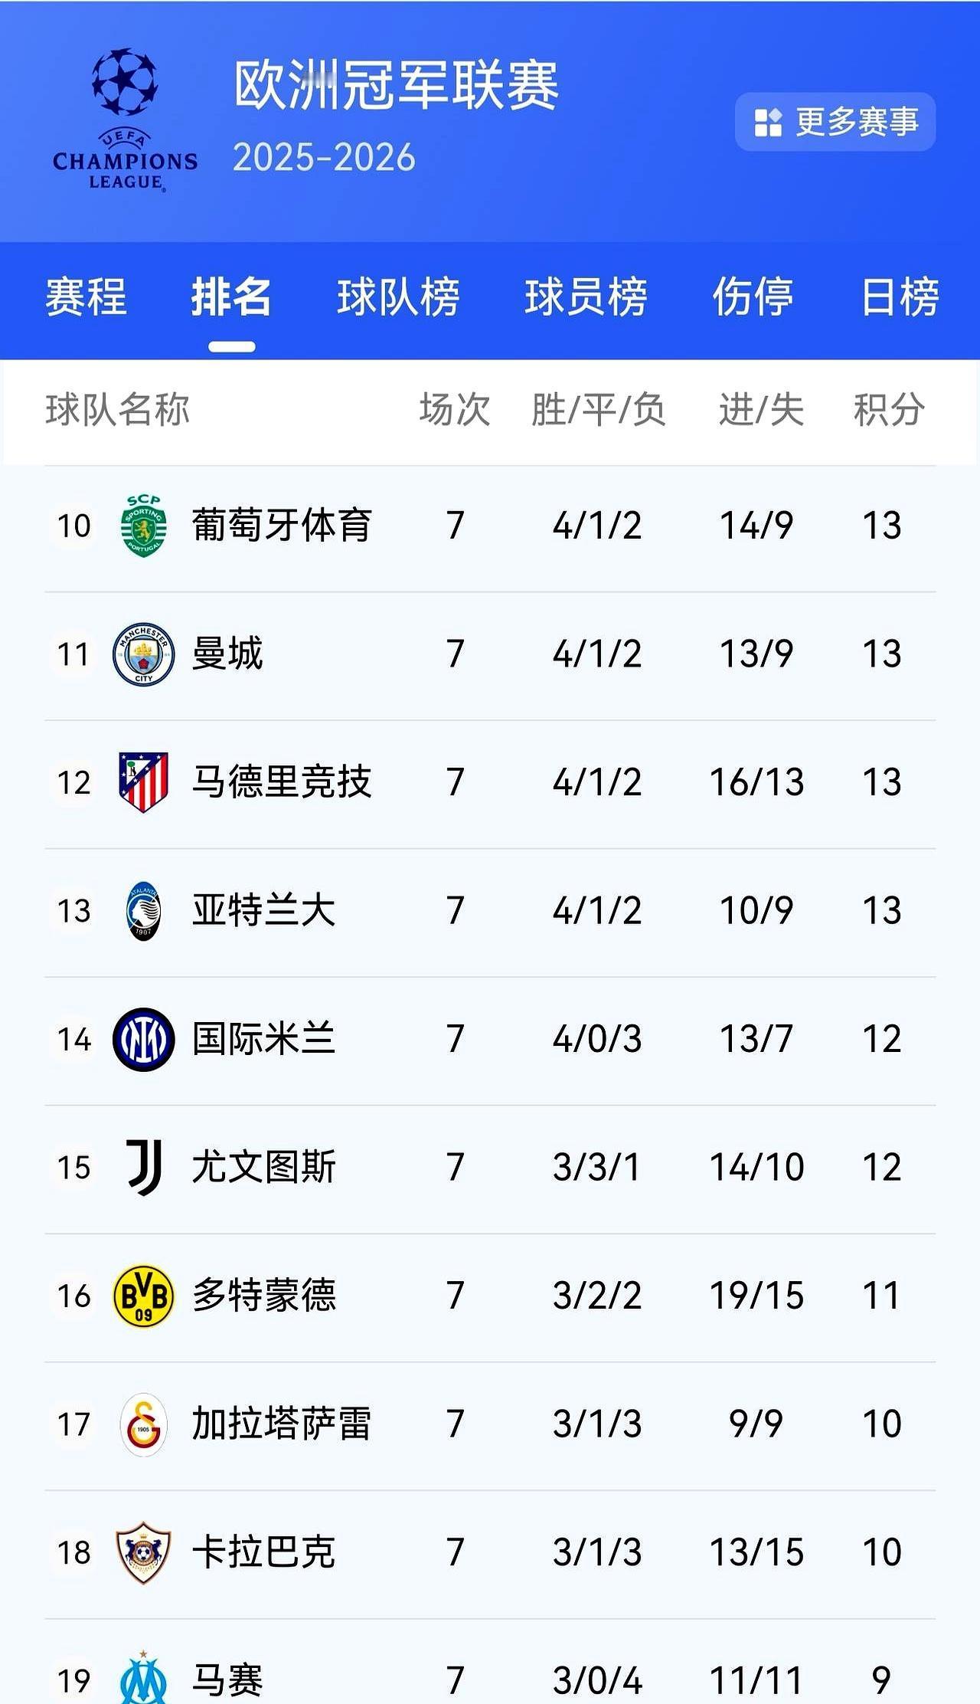Open team name 多特蒙德
980x1704 pixels.
264,1296
